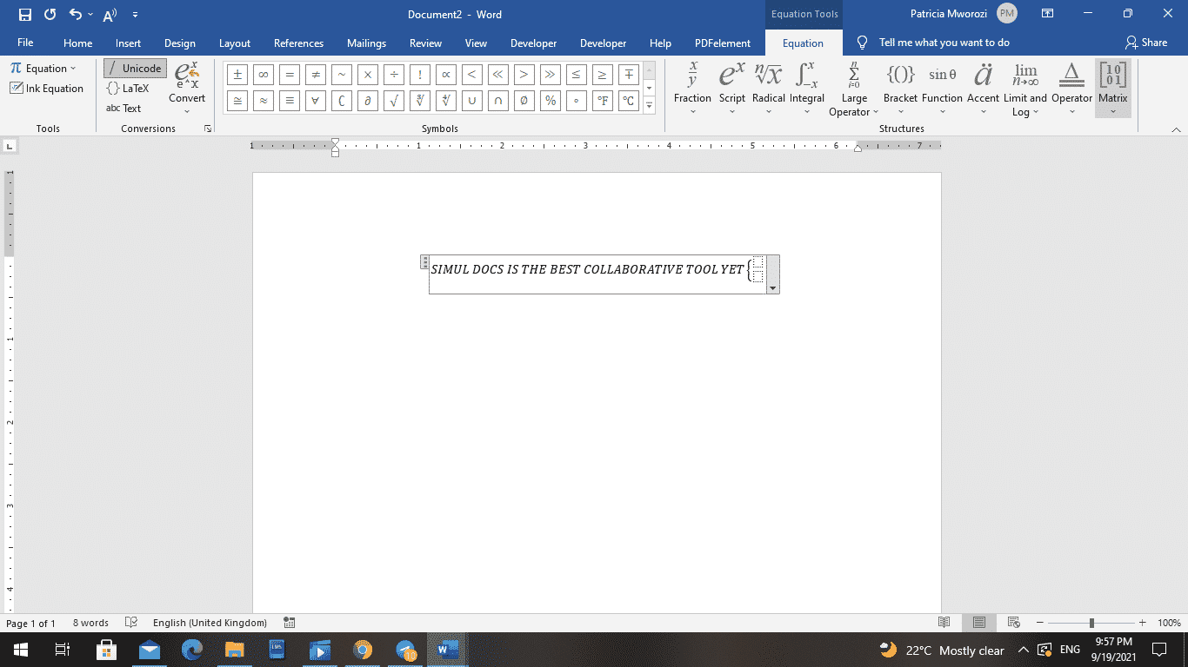Insert the partial differential symbol
1188x667 pixels.
(x=367, y=101)
